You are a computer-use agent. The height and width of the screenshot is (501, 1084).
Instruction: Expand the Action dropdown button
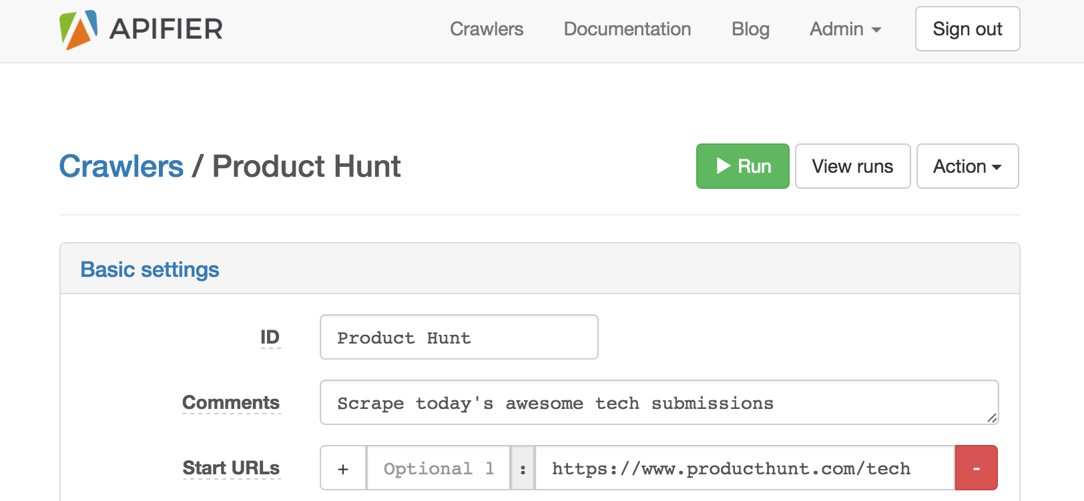[x=967, y=166]
